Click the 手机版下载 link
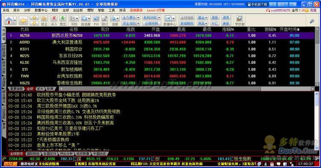The image size is (321, 168). point(257,4)
